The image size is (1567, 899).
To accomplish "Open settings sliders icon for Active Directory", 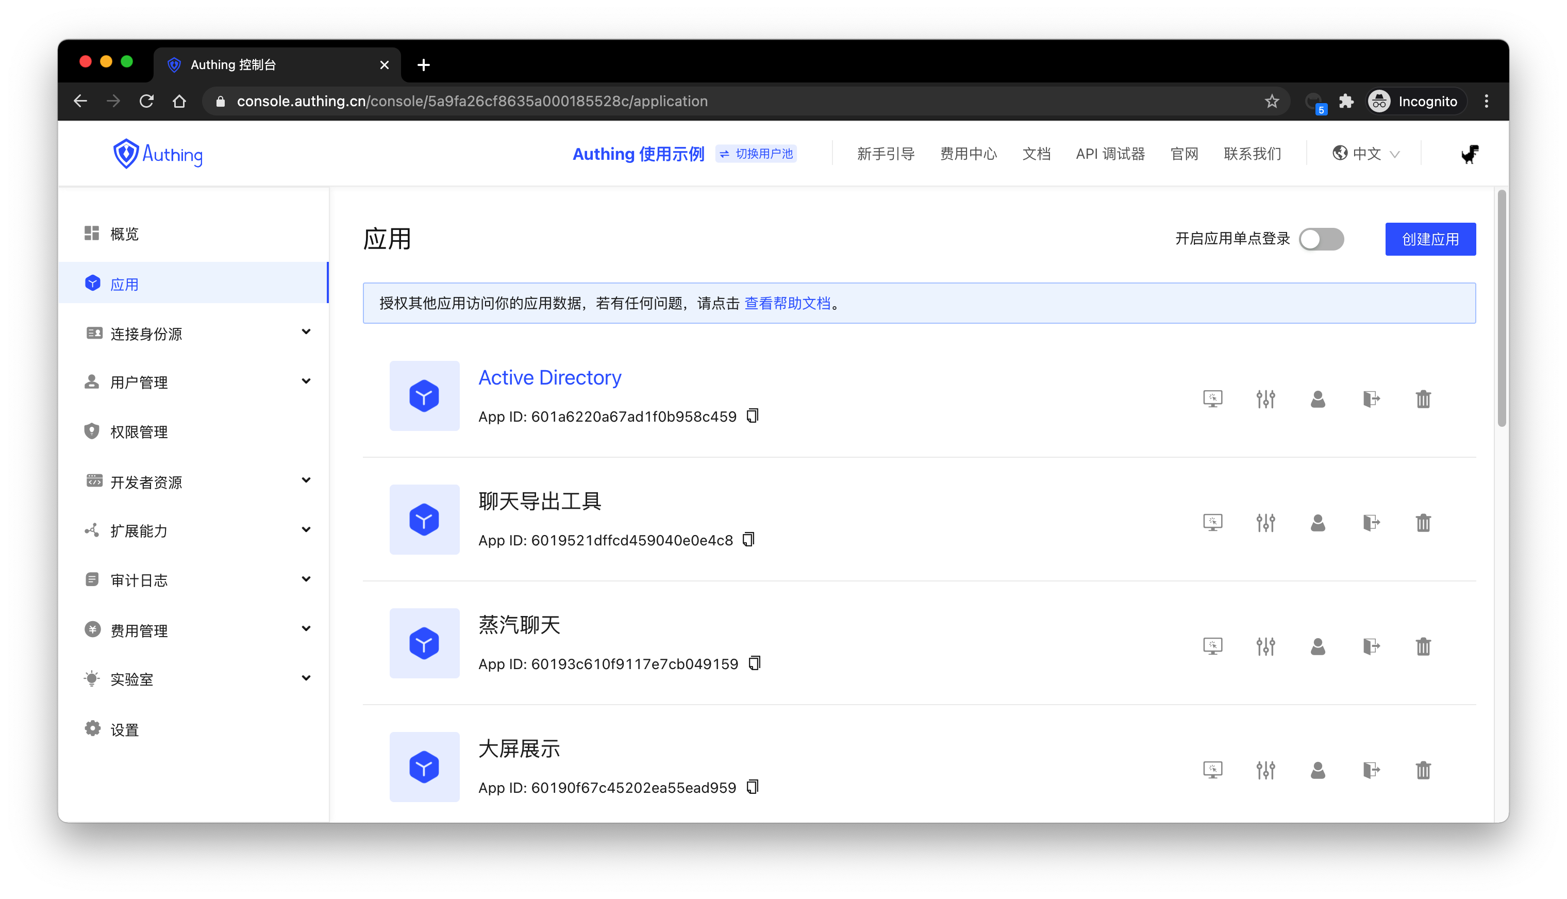I will pos(1265,399).
